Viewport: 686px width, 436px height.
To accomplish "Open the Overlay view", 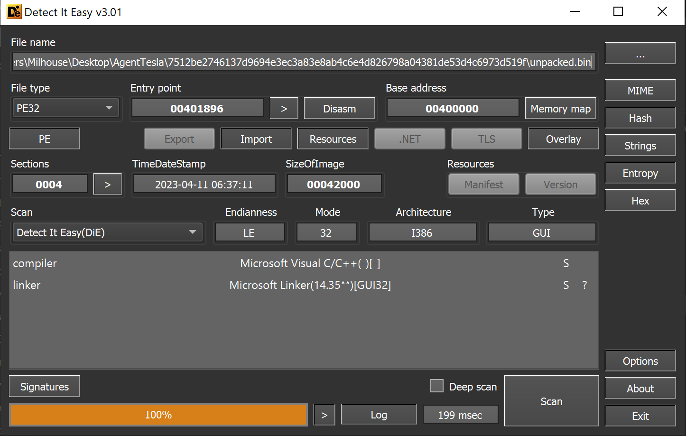I will (563, 139).
